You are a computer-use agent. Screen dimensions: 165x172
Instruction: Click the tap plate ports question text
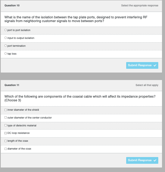[76, 19]
